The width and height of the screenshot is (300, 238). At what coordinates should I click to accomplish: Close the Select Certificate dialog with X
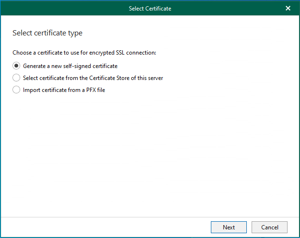[x=288, y=8]
